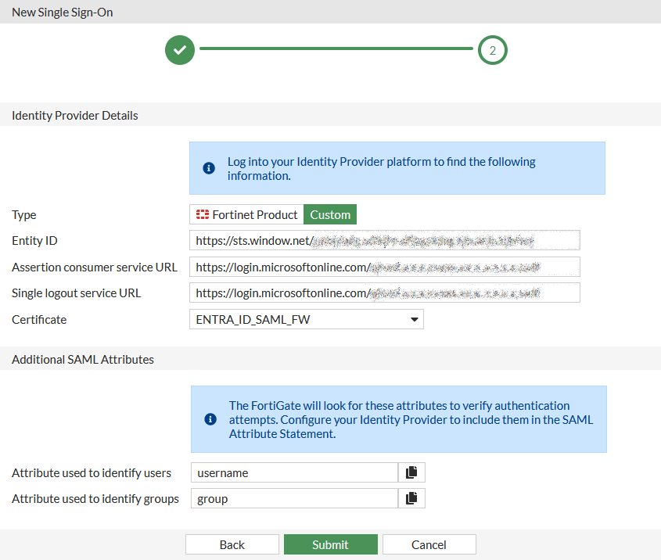Viewport: 661px width, 560px height.
Task: Copy the username attribute value
Action: (411, 472)
